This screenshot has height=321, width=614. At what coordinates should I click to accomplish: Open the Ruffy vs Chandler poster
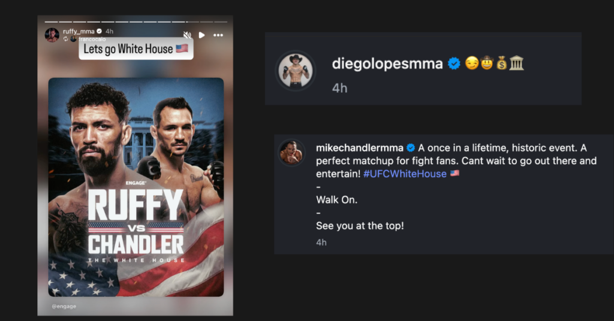click(136, 187)
